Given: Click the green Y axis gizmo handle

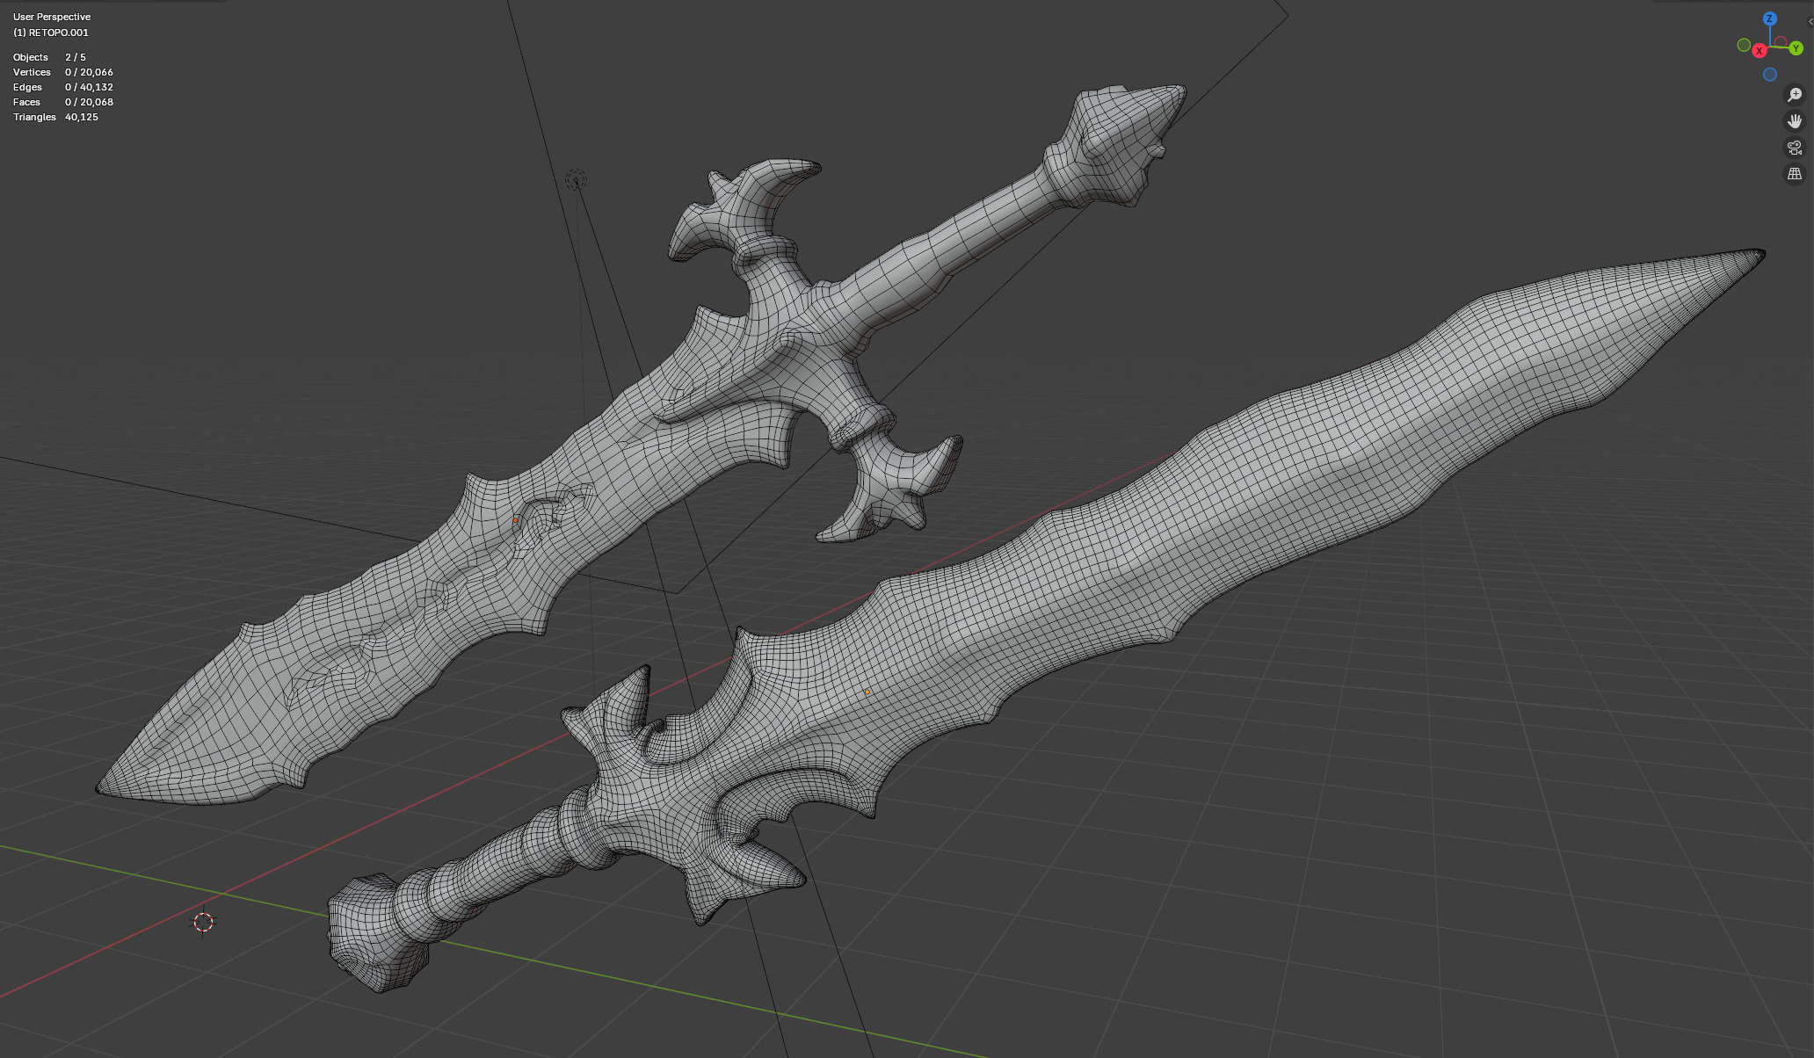Looking at the screenshot, I should click(x=1796, y=48).
